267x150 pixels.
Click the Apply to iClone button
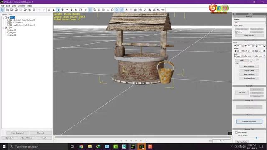coord(249,35)
